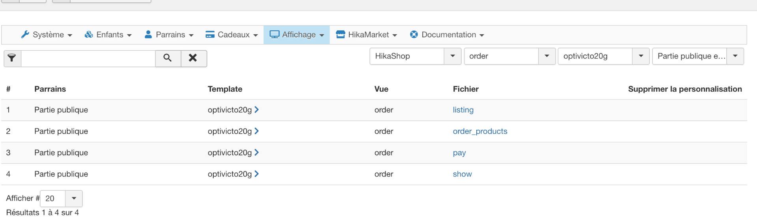The height and width of the screenshot is (221, 757).
Task: Click the magnifying glass search button
Action: coord(168,58)
